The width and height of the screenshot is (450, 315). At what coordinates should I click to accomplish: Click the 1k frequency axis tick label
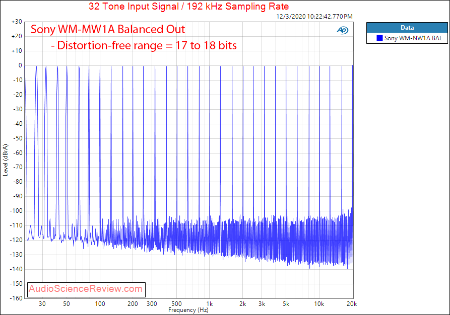pos(210,304)
